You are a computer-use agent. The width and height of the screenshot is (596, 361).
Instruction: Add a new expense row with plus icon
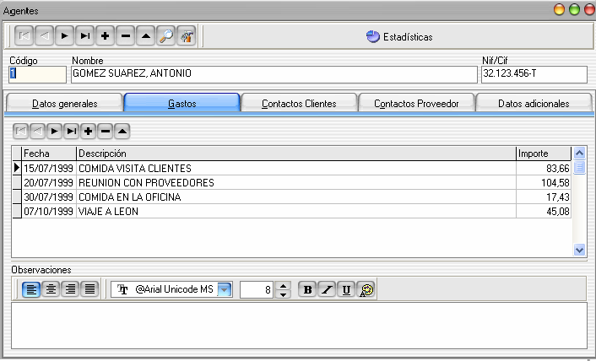coord(88,131)
